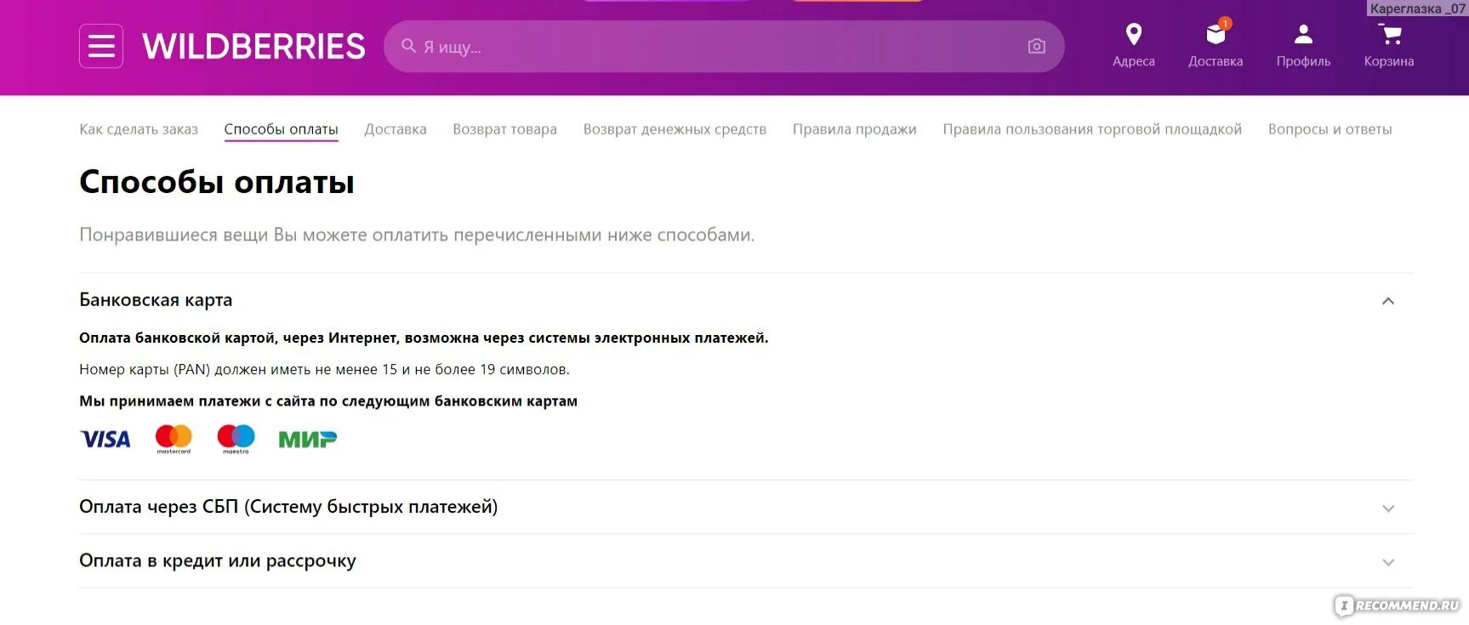Click the 'Способы оплаты' page heading

217,182
